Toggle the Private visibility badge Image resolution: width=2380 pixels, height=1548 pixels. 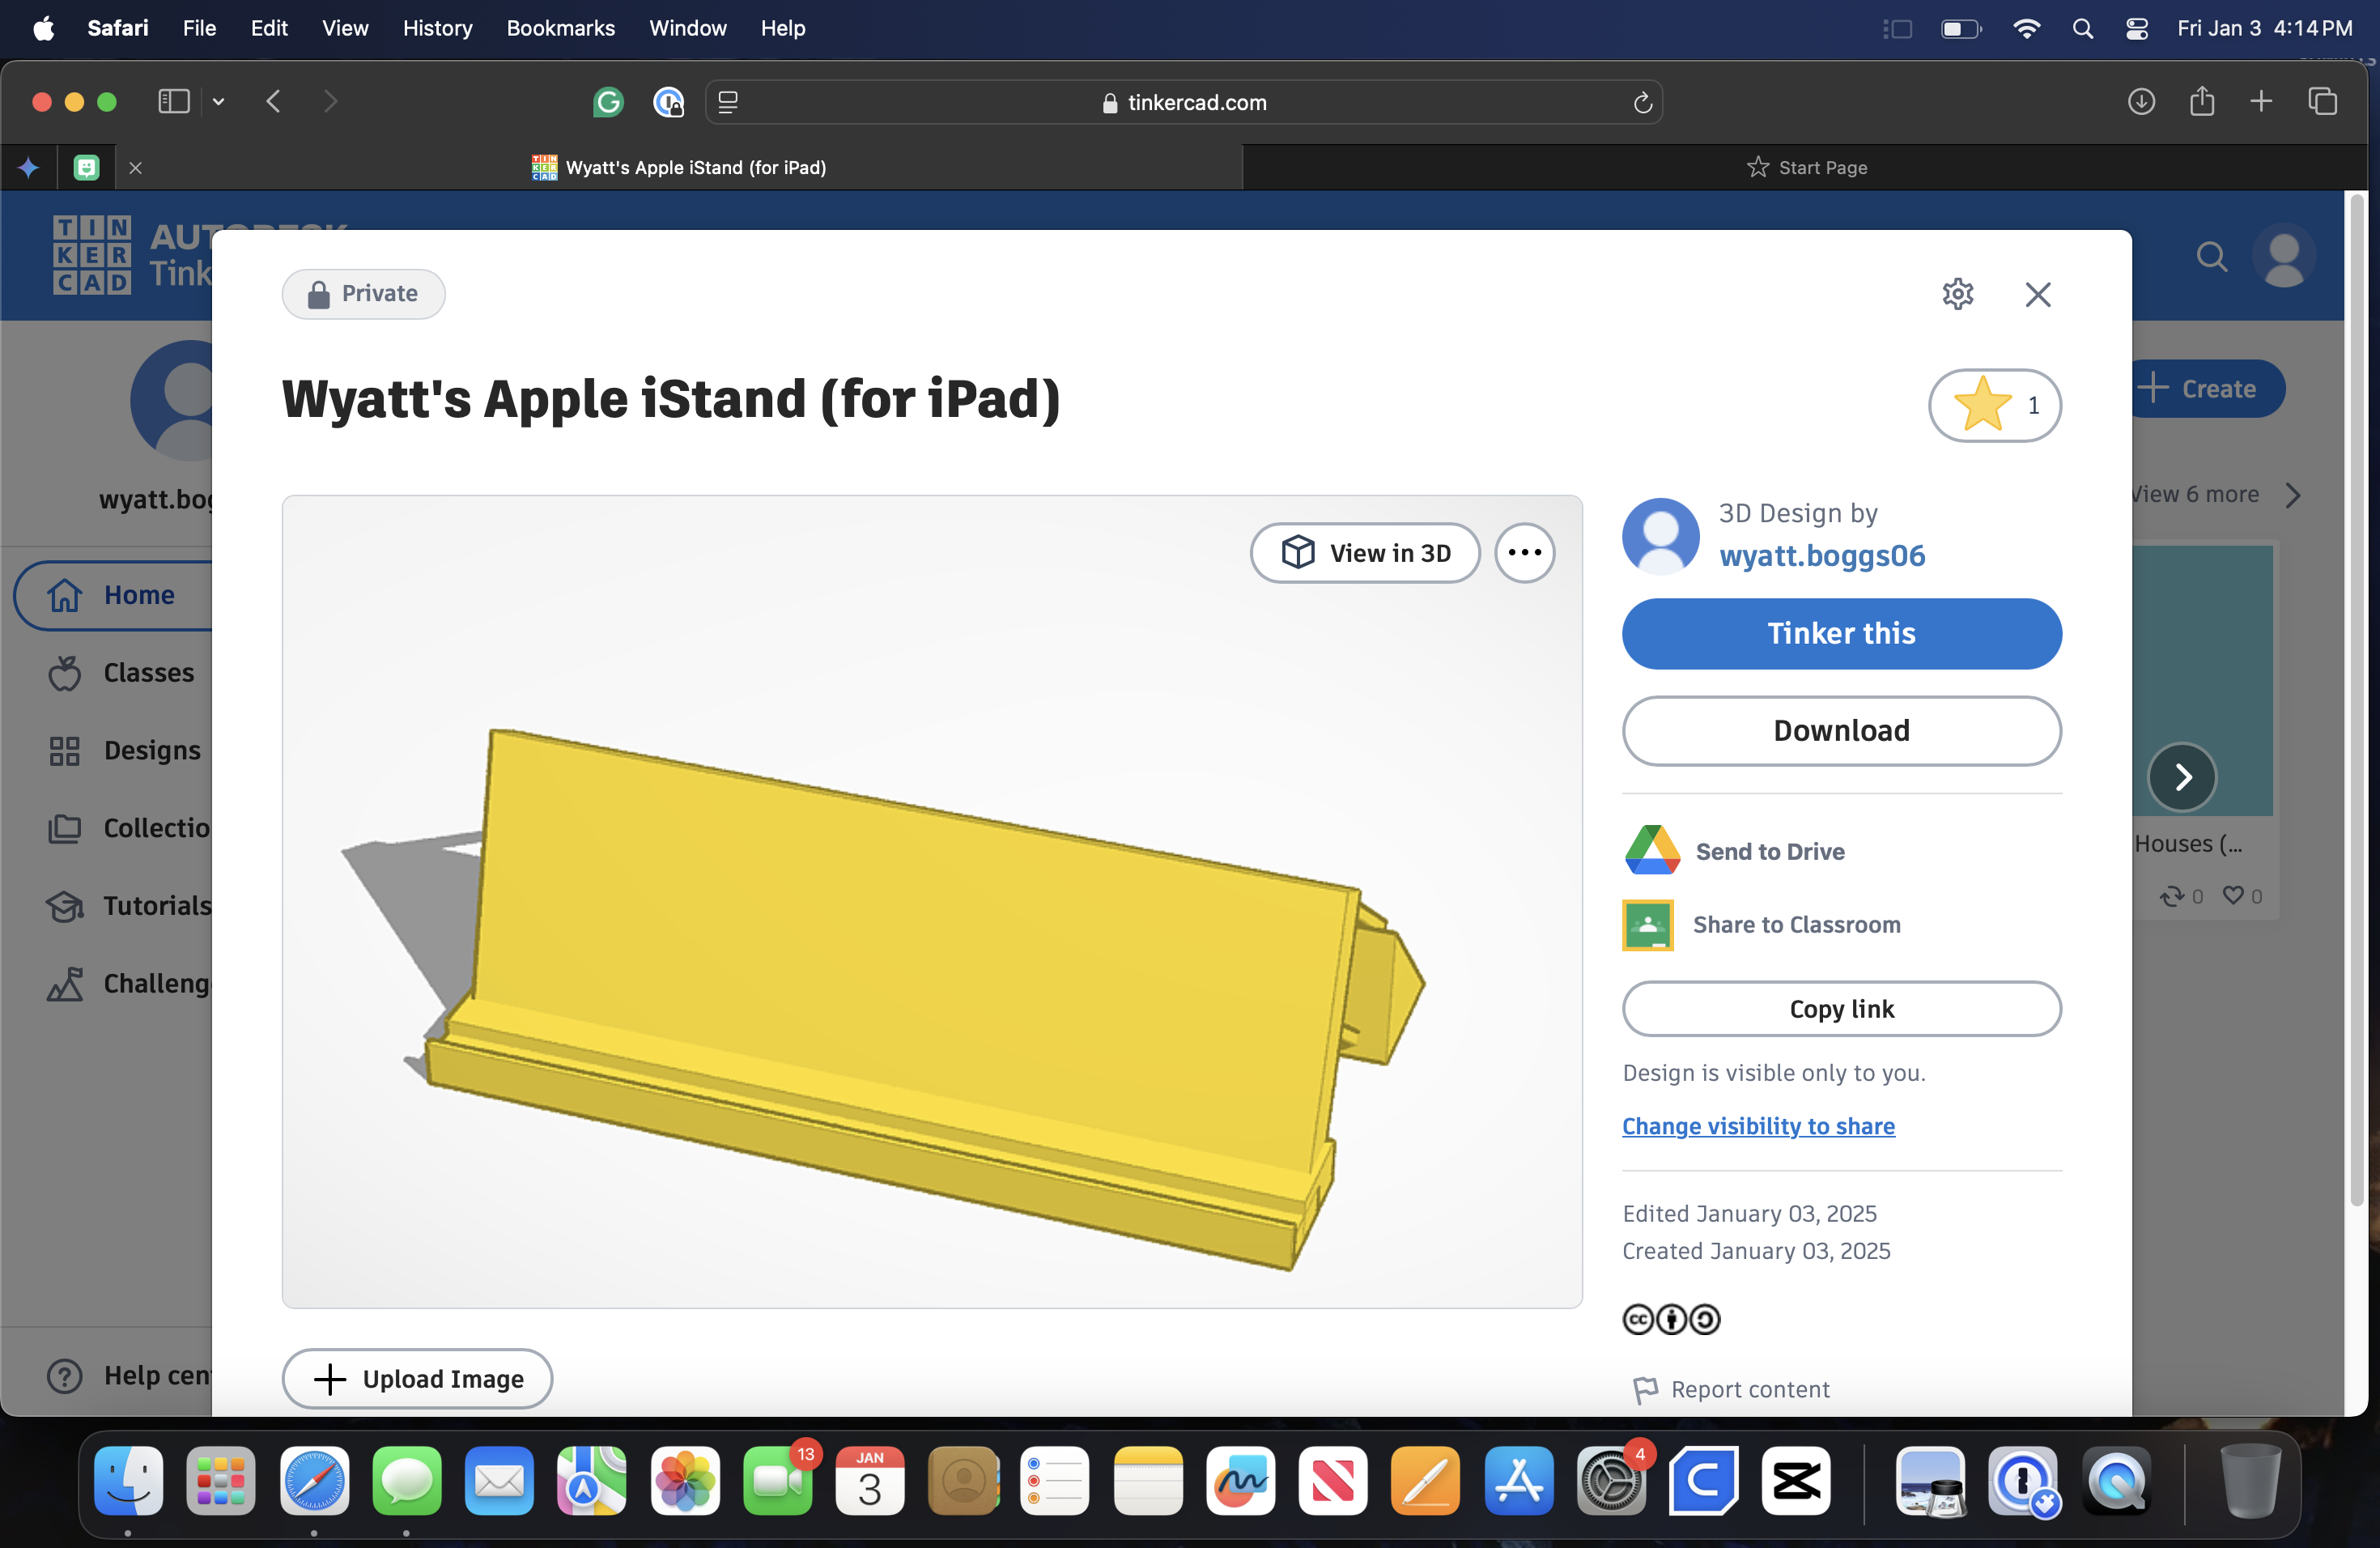pyautogui.click(x=363, y=294)
